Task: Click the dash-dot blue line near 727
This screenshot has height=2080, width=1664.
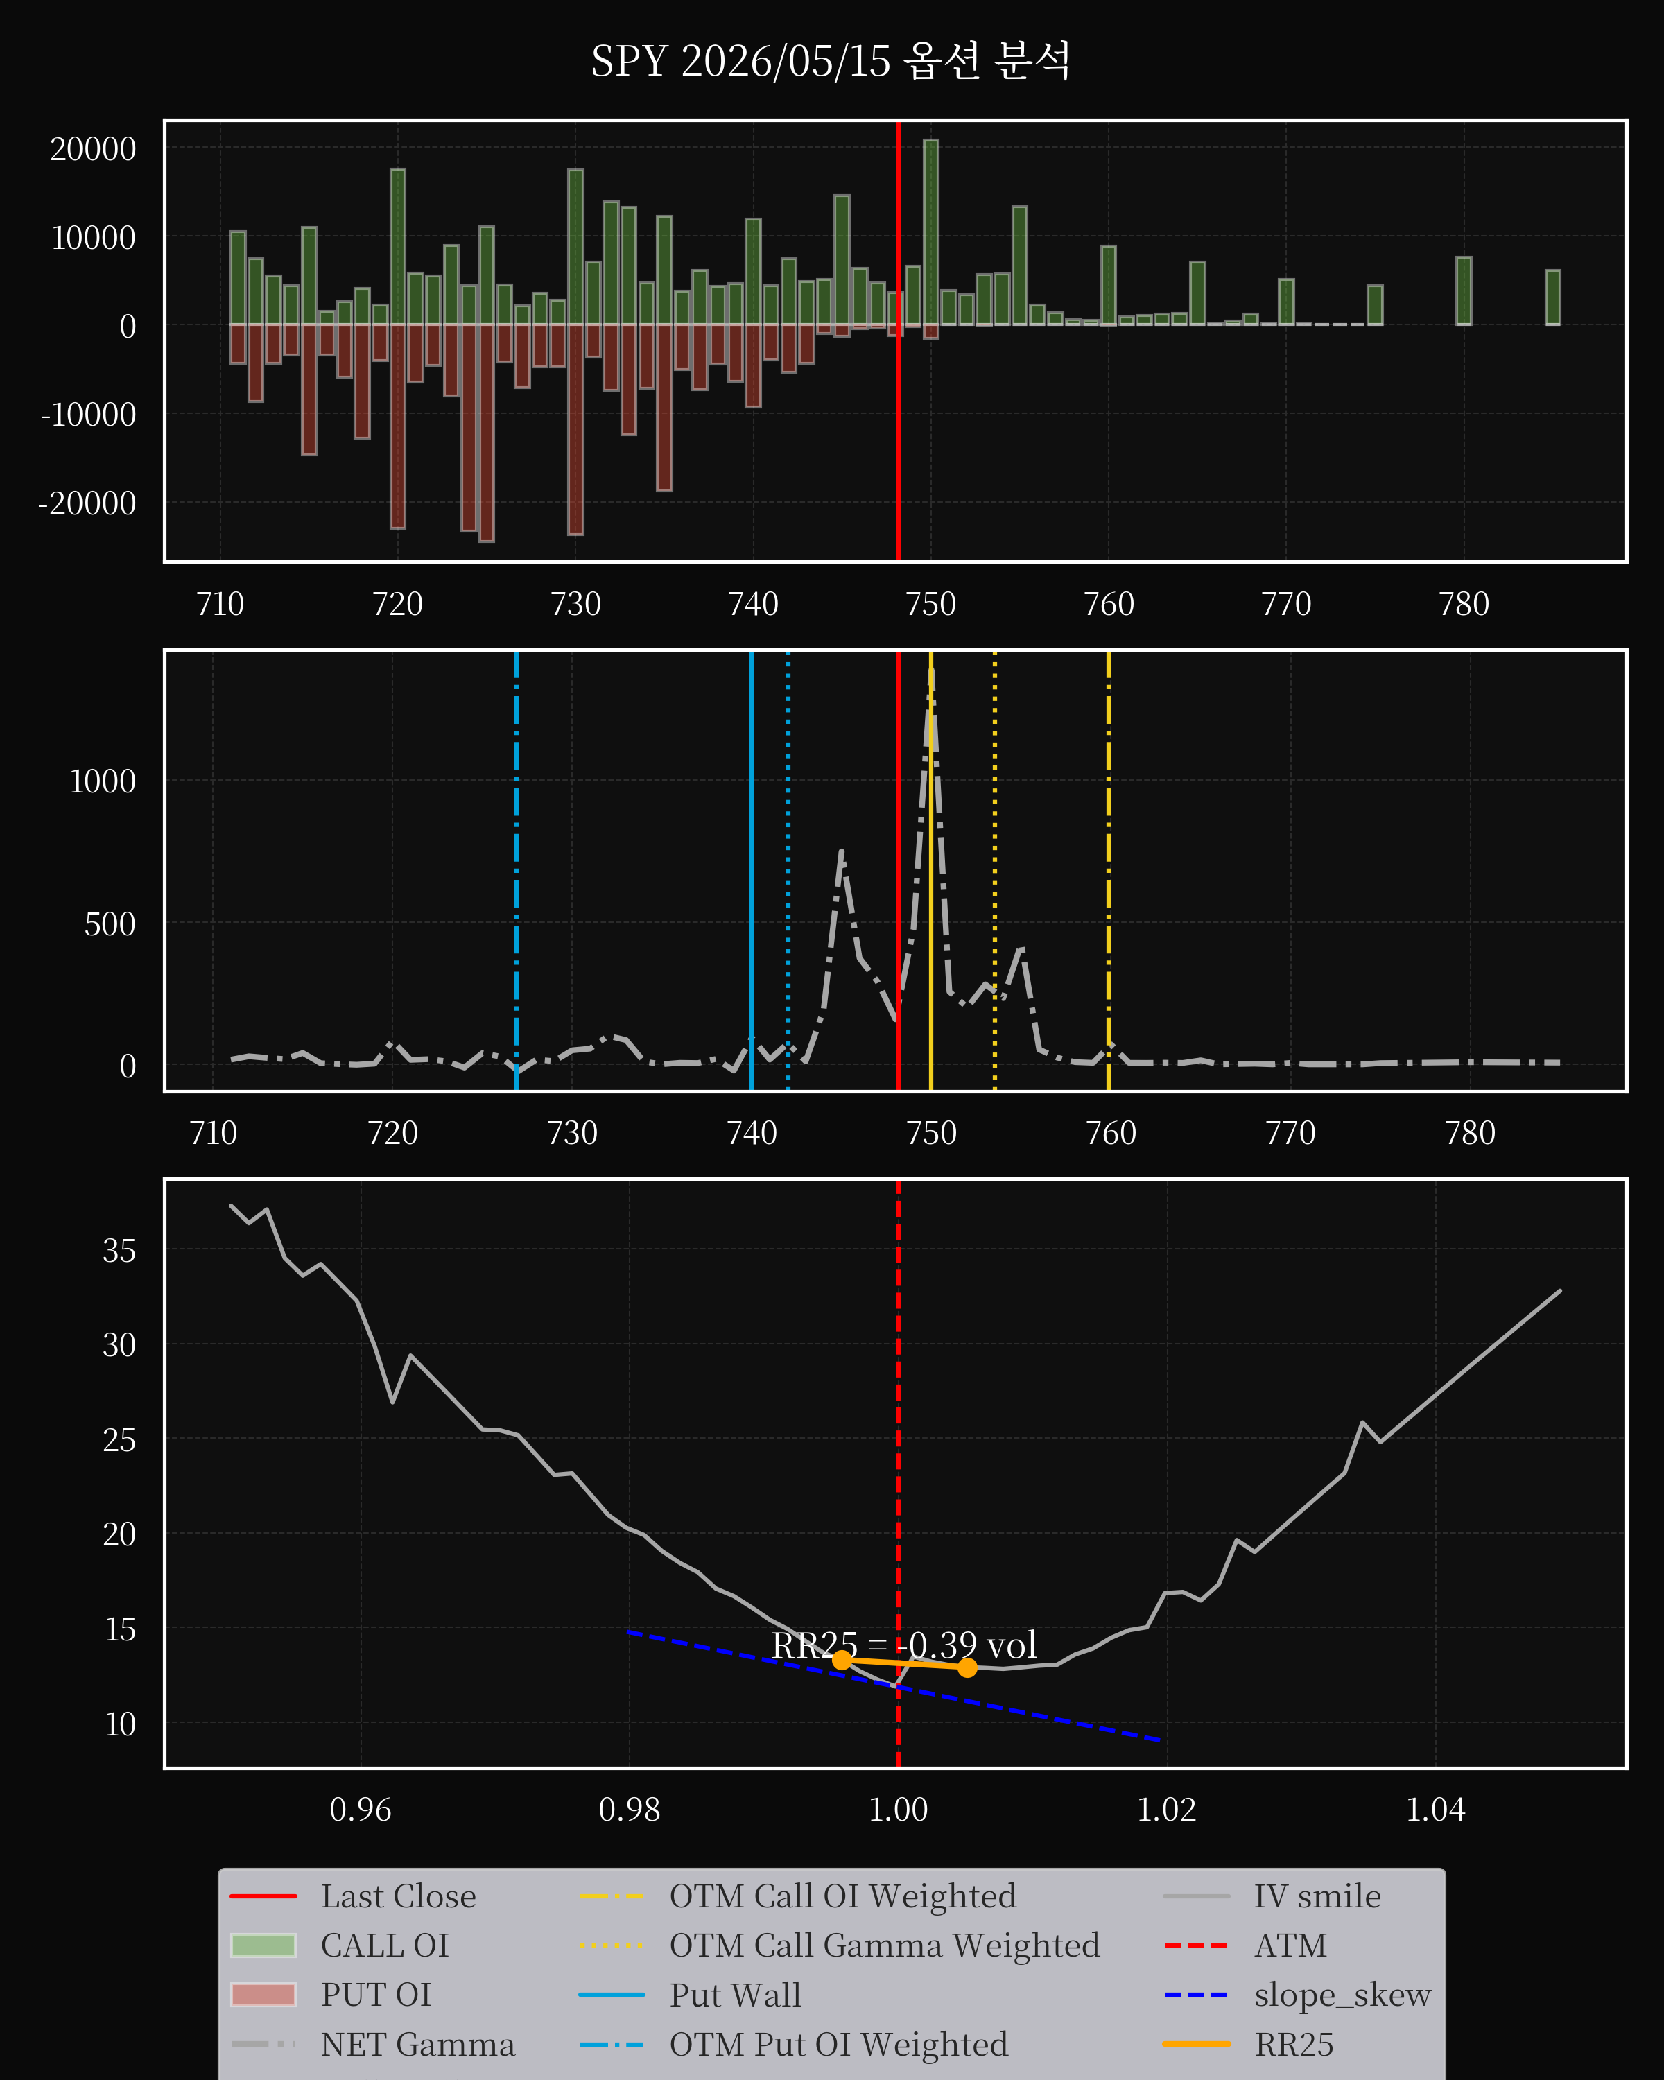Action: click(516, 870)
